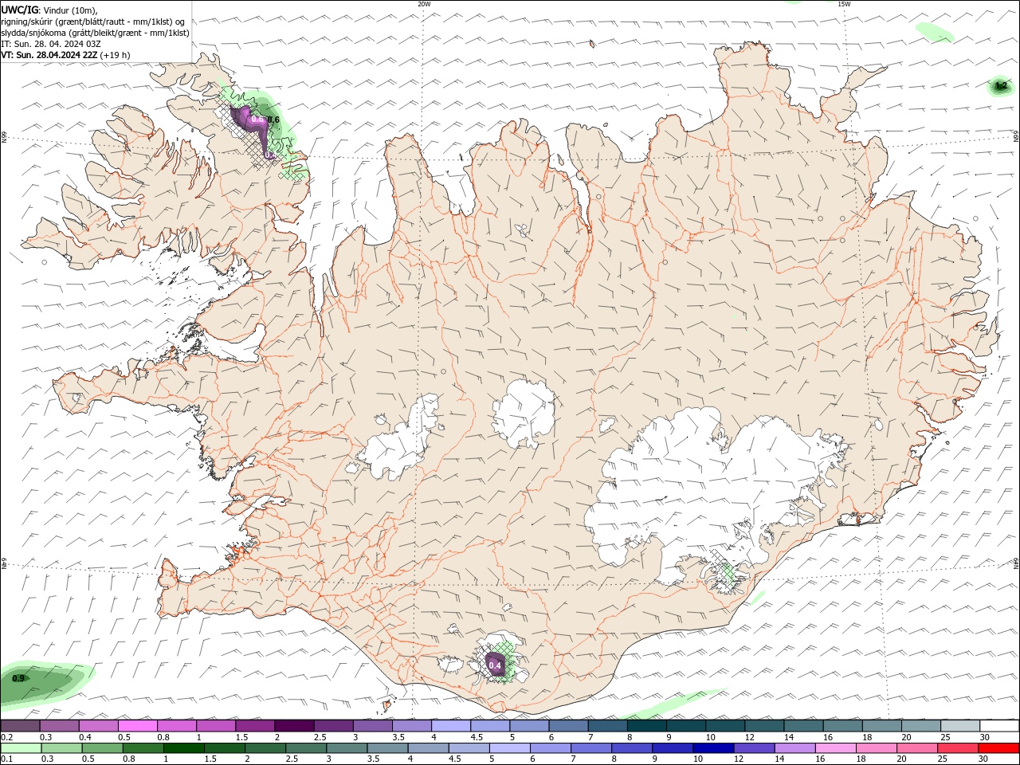The height and width of the screenshot is (765, 1020).
Task: Pick top legend swatch between 12 and 14
Action: click(x=765, y=726)
